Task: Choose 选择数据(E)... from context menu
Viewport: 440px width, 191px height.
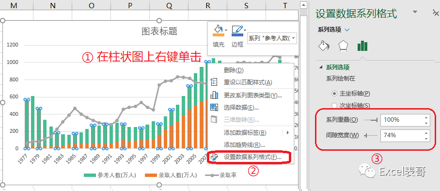Action: click(x=251, y=107)
